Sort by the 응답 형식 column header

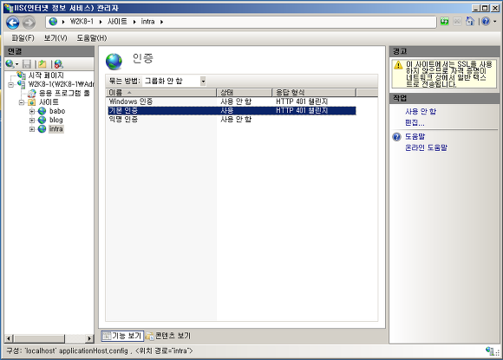point(314,93)
